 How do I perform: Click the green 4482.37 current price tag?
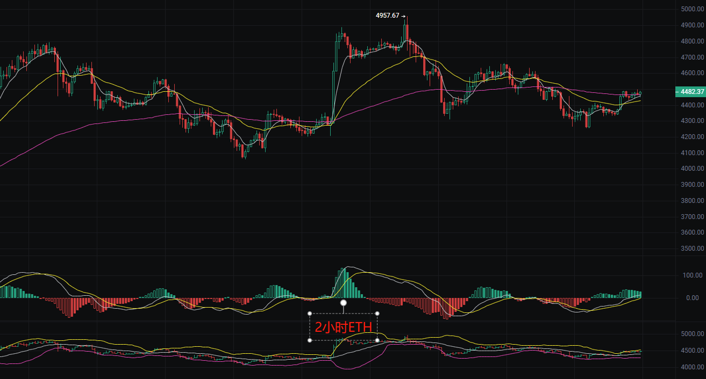(689, 92)
